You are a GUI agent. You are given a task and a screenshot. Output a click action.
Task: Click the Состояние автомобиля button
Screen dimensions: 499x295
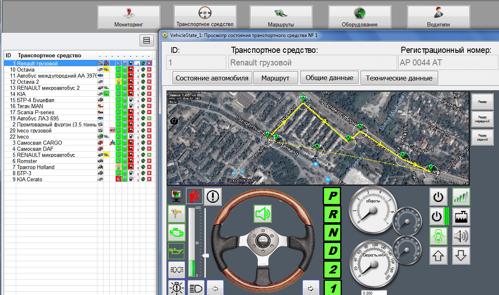coord(212,78)
